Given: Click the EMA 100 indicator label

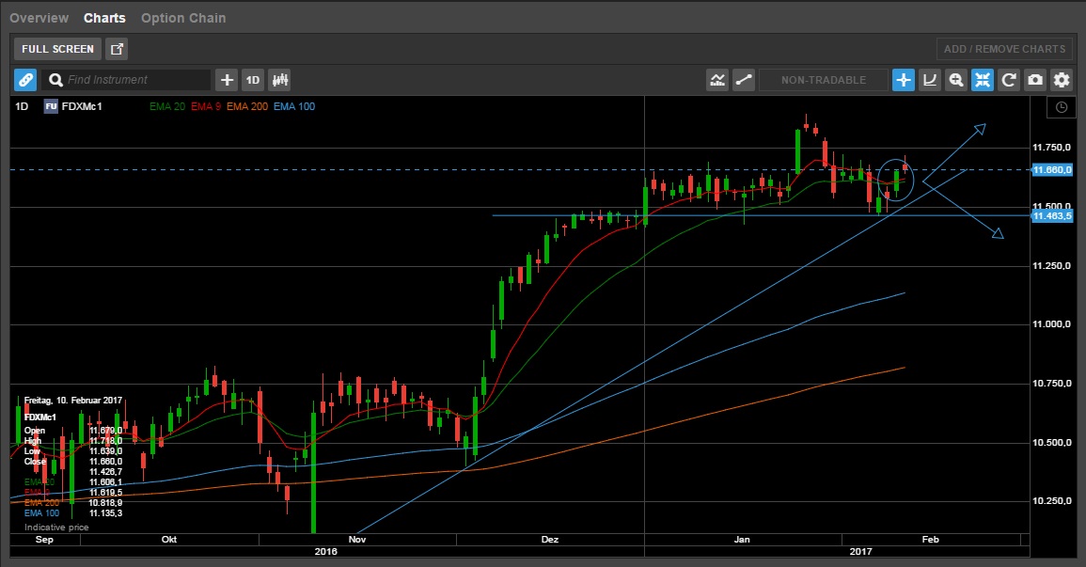Looking at the screenshot, I should (x=294, y=106).
